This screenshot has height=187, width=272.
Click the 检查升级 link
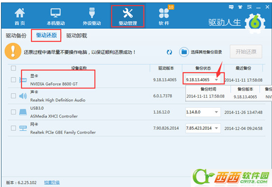click(x=52, y=183)
